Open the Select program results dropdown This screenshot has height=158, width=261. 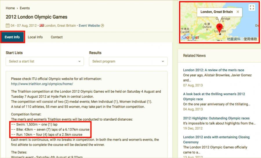[x=128, y=61]
